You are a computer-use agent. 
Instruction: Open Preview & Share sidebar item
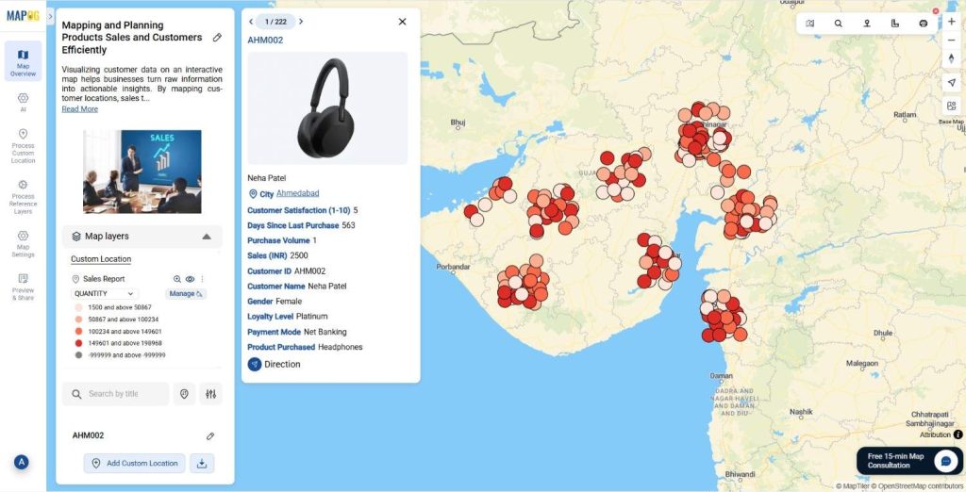pos(23,287)
